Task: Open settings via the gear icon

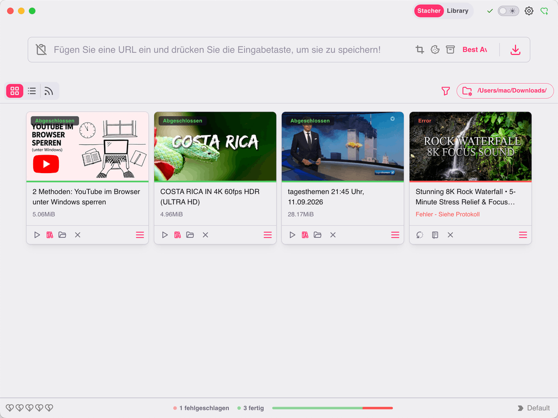Action: click(x=529, y=11)
